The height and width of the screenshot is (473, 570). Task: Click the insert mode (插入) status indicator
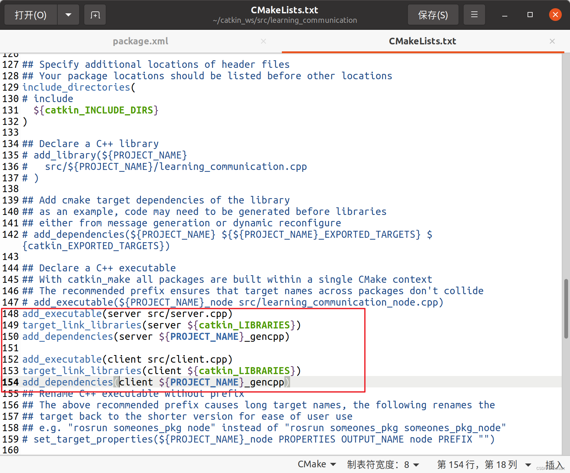[554, 464]
